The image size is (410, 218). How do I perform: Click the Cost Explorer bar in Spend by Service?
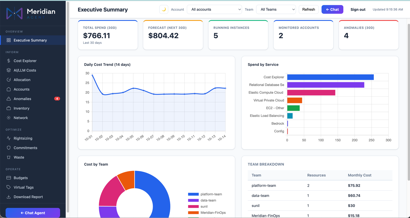click(x=330, y=77)
